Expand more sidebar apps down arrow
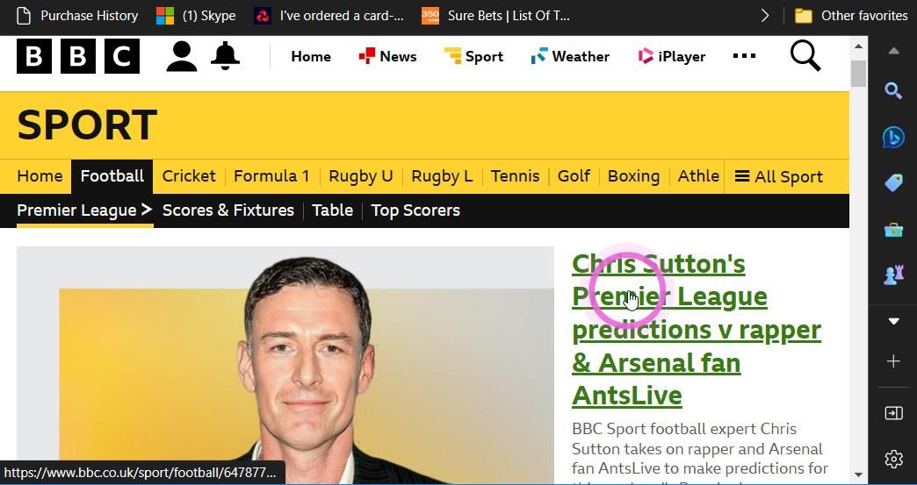The image size is (917, 485). coord(893,321)
